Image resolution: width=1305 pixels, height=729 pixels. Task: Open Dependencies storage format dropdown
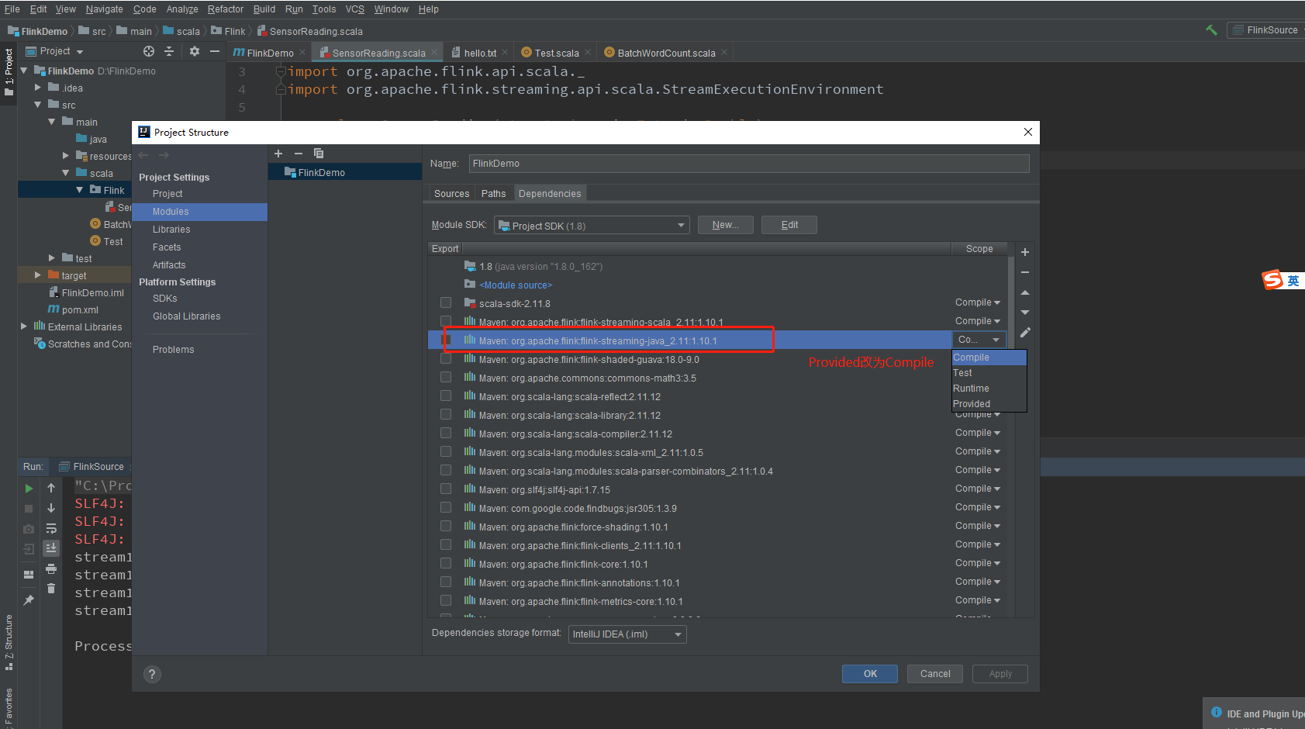point(627,634)
